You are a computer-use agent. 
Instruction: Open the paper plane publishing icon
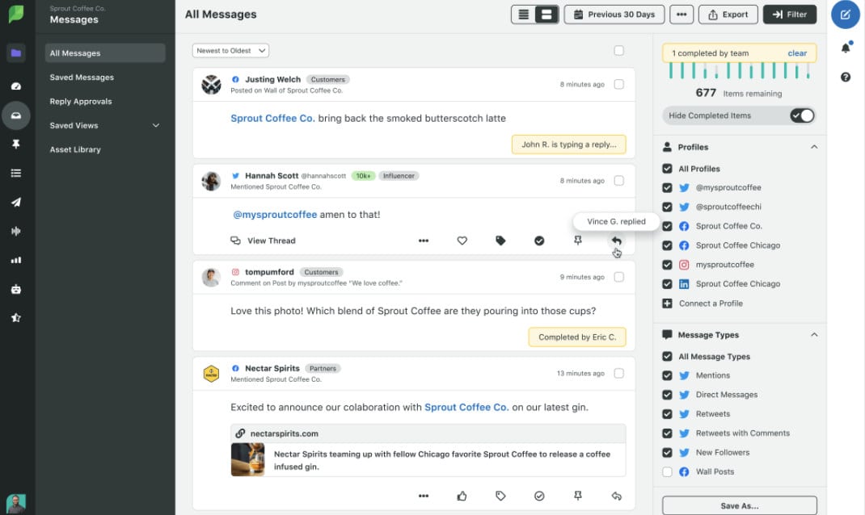pyautogui.click(x=16, y=202)
